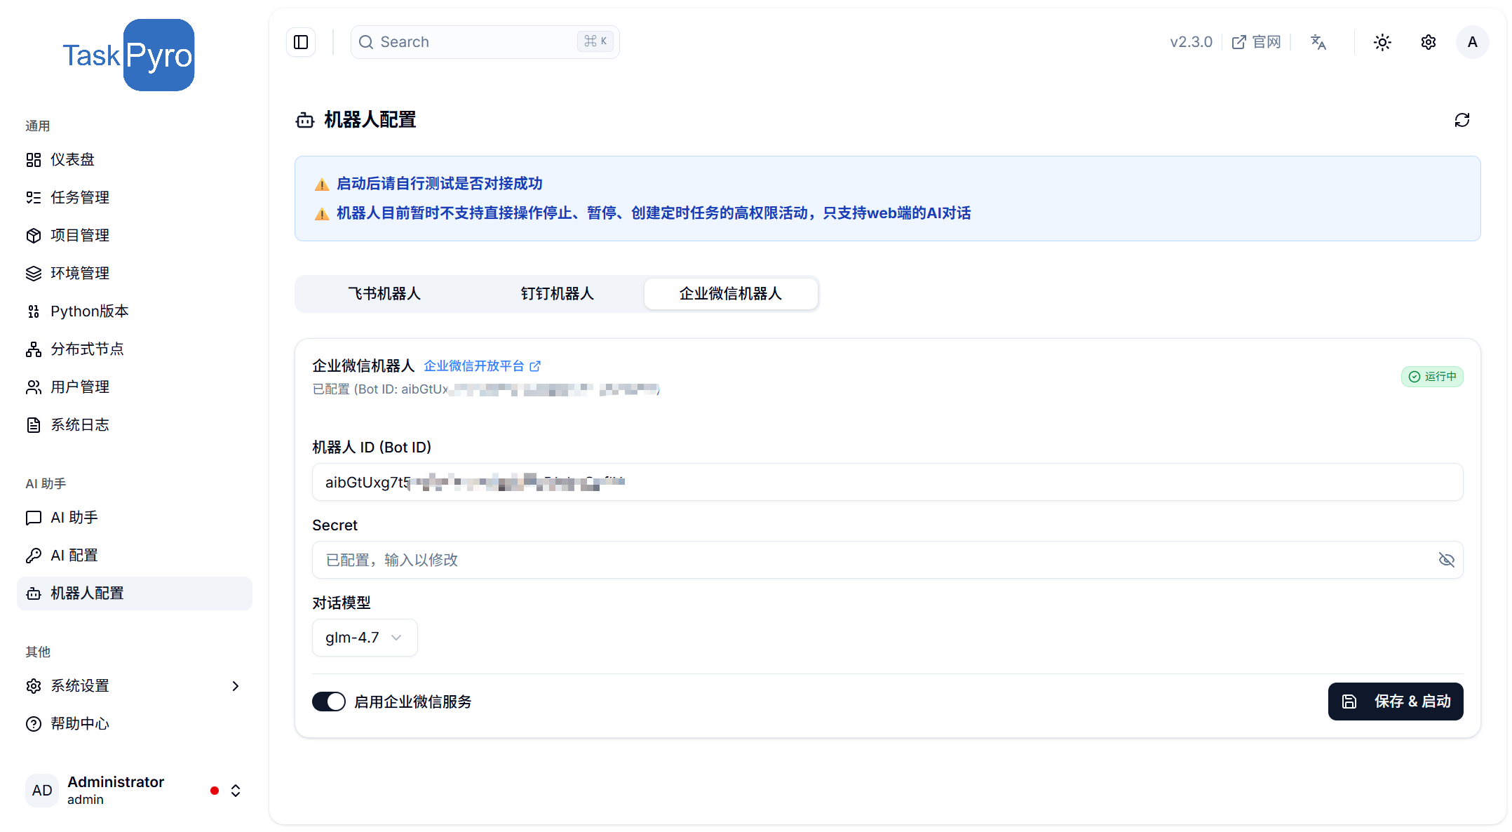Toggle sidebar collapse panel
The height and width of the screenshot is (832, 1512).
click(x=301, y=42)
